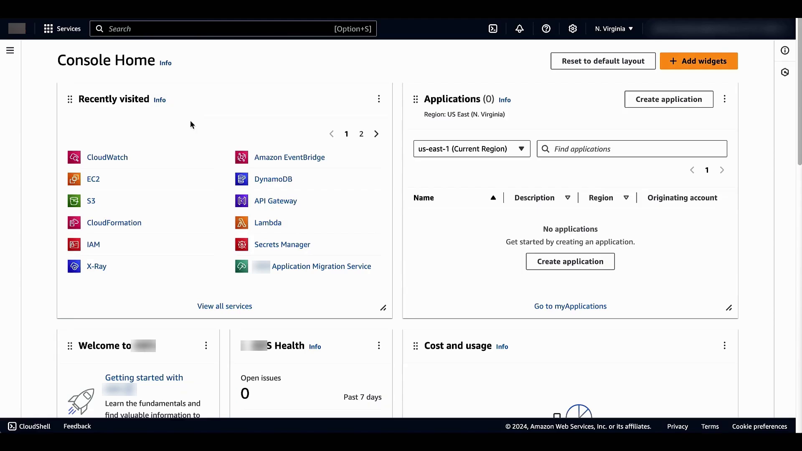This screenshot has height=451, width=802.
Task: Open the Terms footer link
Action: 710,426
